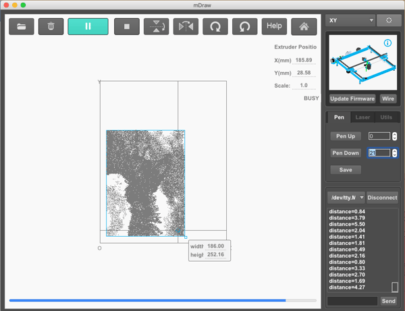The height and width of the screenshot is (311, 405).
Task: Click the Pen Up value field
Action: tap(379, 136)
